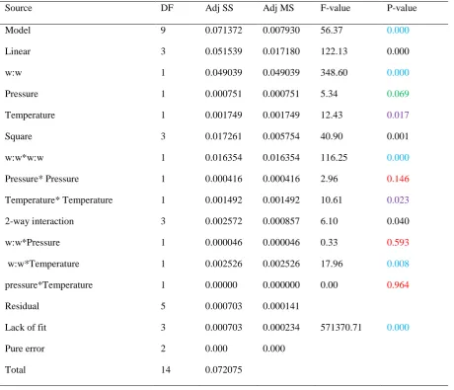Click the w:w*Temperature F-value 17.96

click(x=332, y=264)
